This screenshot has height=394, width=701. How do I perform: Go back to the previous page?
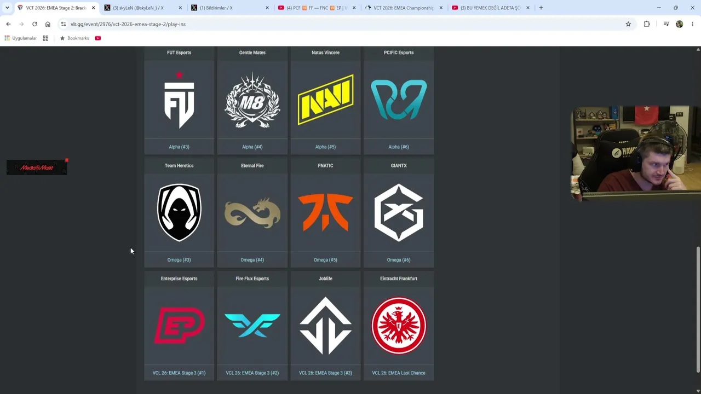point(8,24)
